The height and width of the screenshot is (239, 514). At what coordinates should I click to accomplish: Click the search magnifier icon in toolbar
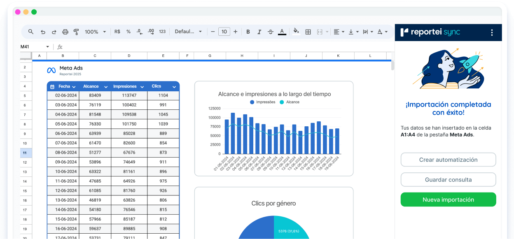[31, 32]
